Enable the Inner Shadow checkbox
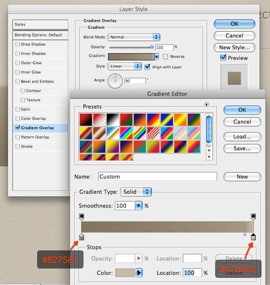The width and height of the screenshot is (270, 285). coord(17,54)
